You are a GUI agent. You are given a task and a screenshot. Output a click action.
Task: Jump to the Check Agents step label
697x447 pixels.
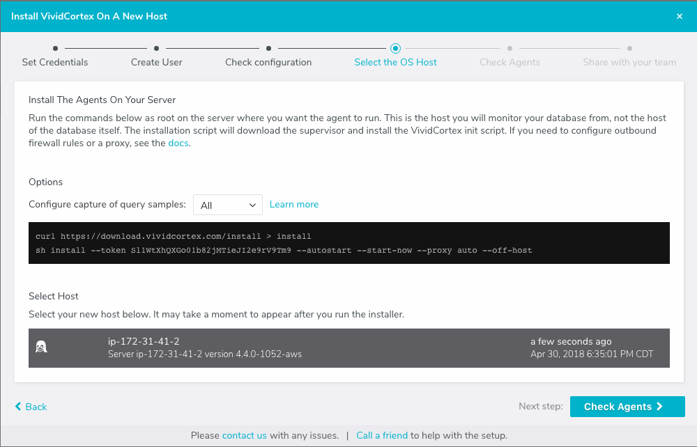pos(510,62)
